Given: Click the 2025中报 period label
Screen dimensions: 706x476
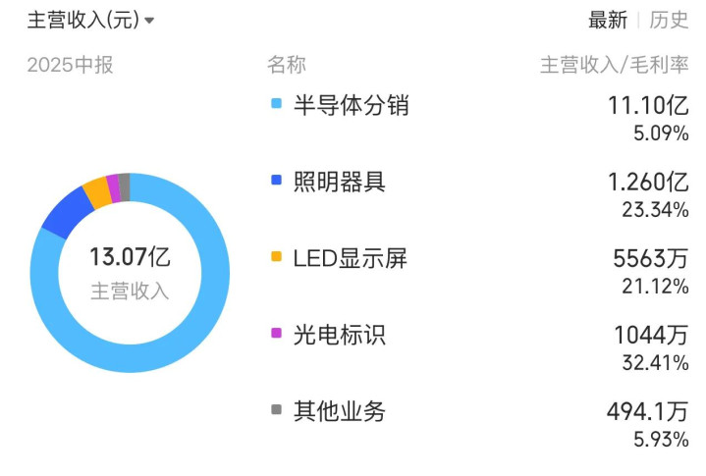Looking at the screenshot, I should point(70,65).
